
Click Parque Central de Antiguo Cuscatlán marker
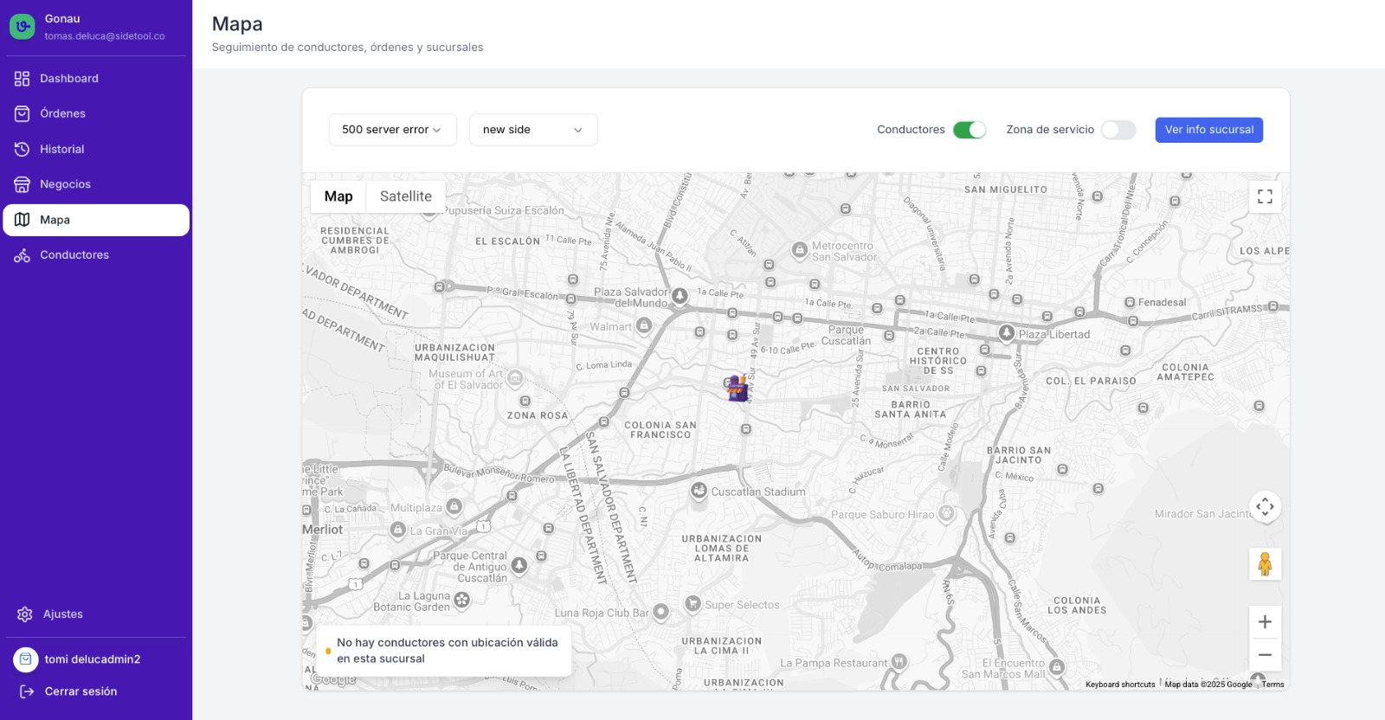click(519, 565)
